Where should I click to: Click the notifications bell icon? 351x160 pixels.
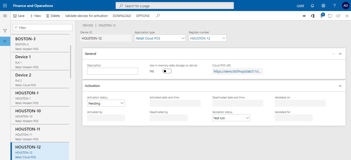pos(312,6)
